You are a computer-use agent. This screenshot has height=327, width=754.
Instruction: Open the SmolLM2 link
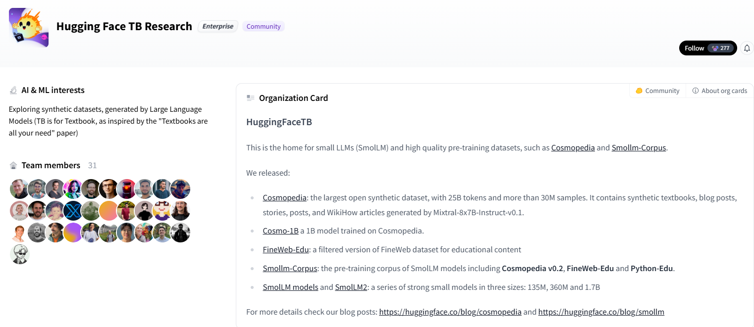tap(351, 287)
